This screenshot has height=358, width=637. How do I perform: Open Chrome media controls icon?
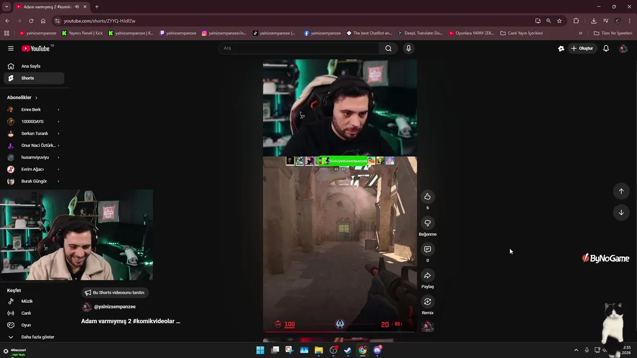606,21
